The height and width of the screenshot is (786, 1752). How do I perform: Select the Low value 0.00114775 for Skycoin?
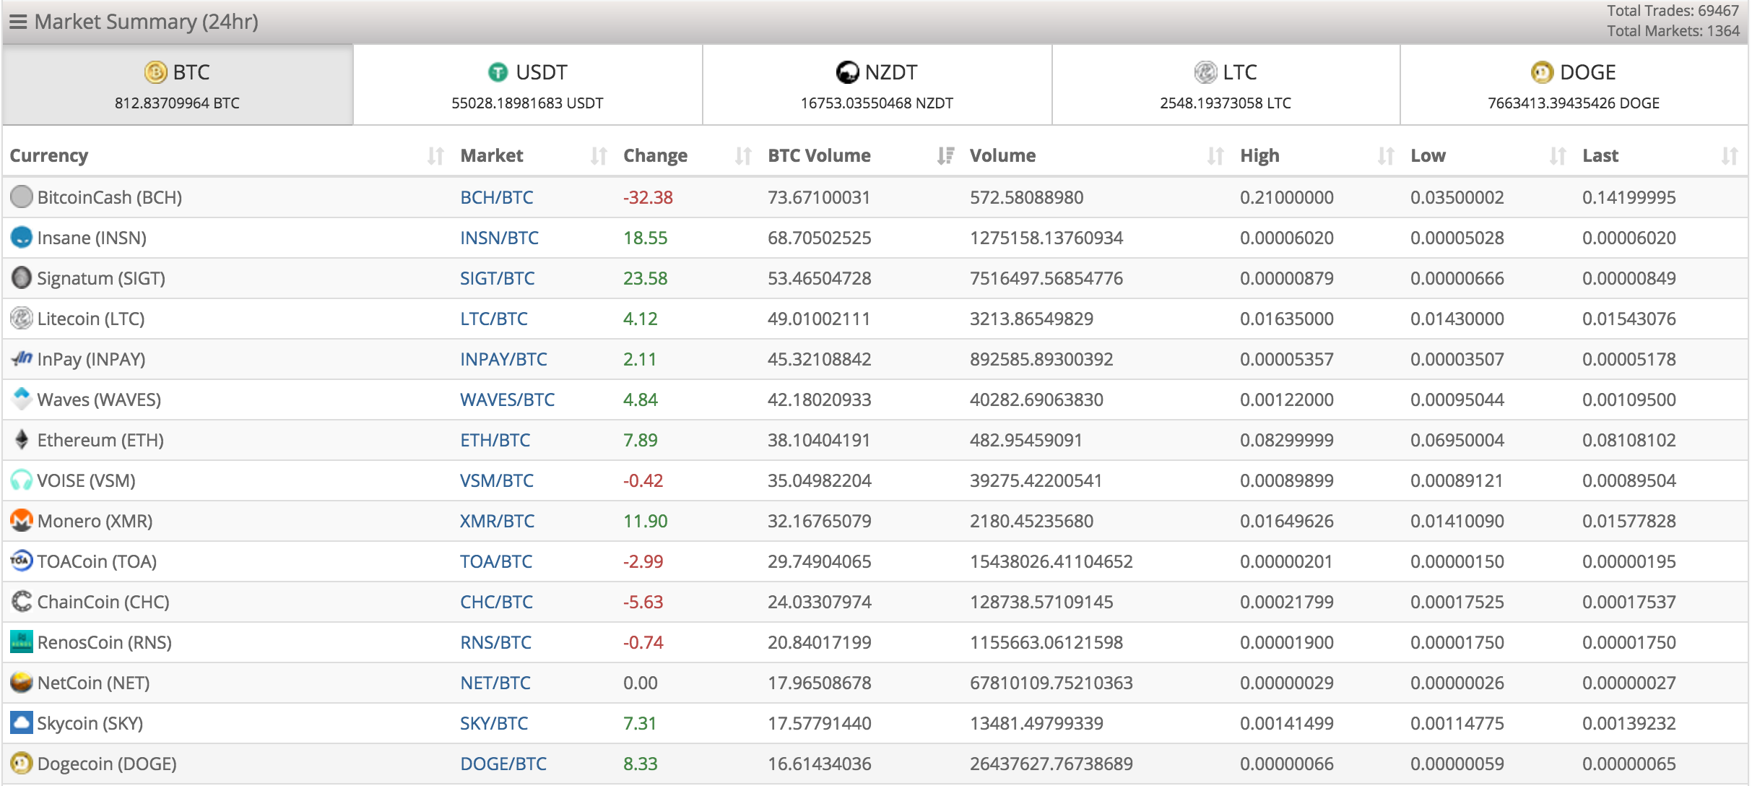click(1457, 723)
